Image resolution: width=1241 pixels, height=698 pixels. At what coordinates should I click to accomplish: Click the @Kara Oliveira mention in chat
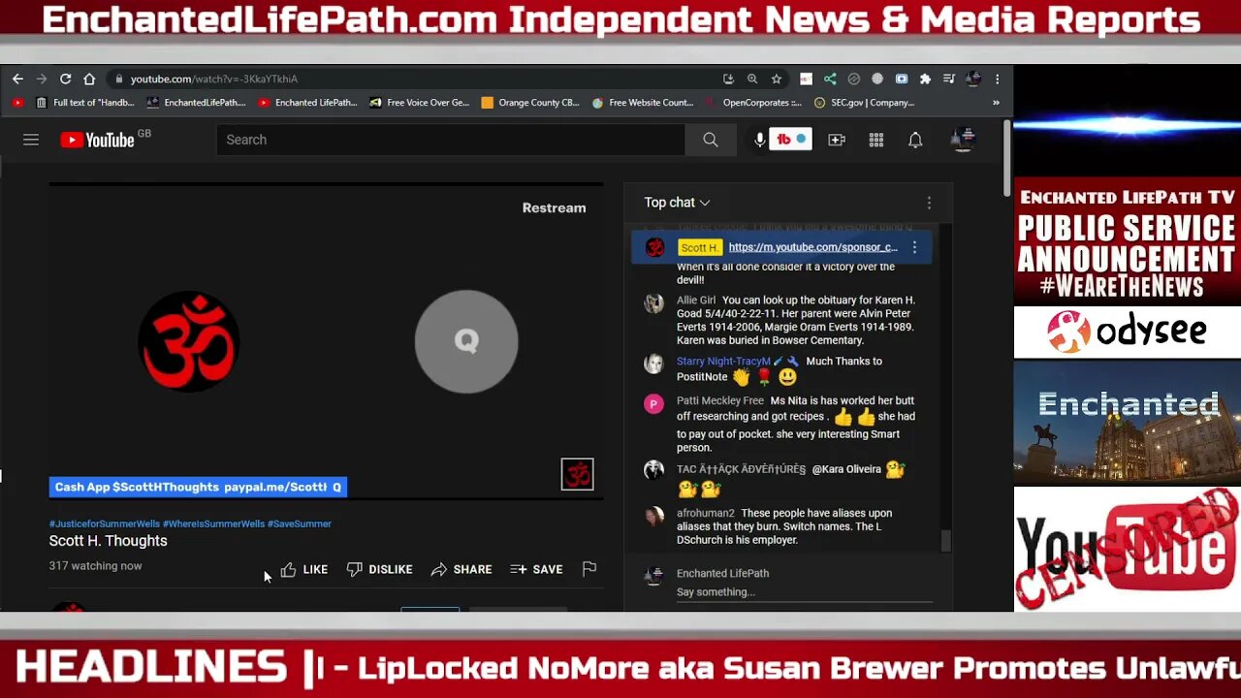point(846,469)
